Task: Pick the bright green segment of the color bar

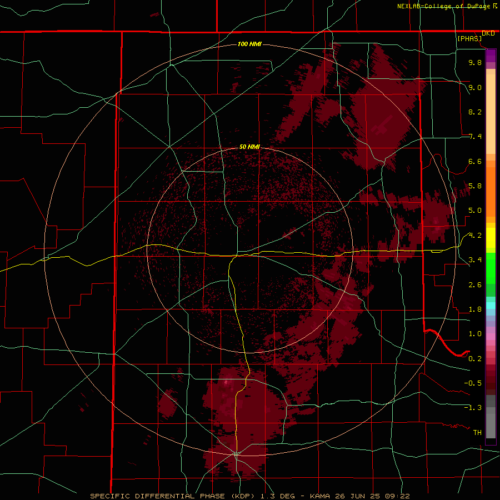Action: pos(491,268)
